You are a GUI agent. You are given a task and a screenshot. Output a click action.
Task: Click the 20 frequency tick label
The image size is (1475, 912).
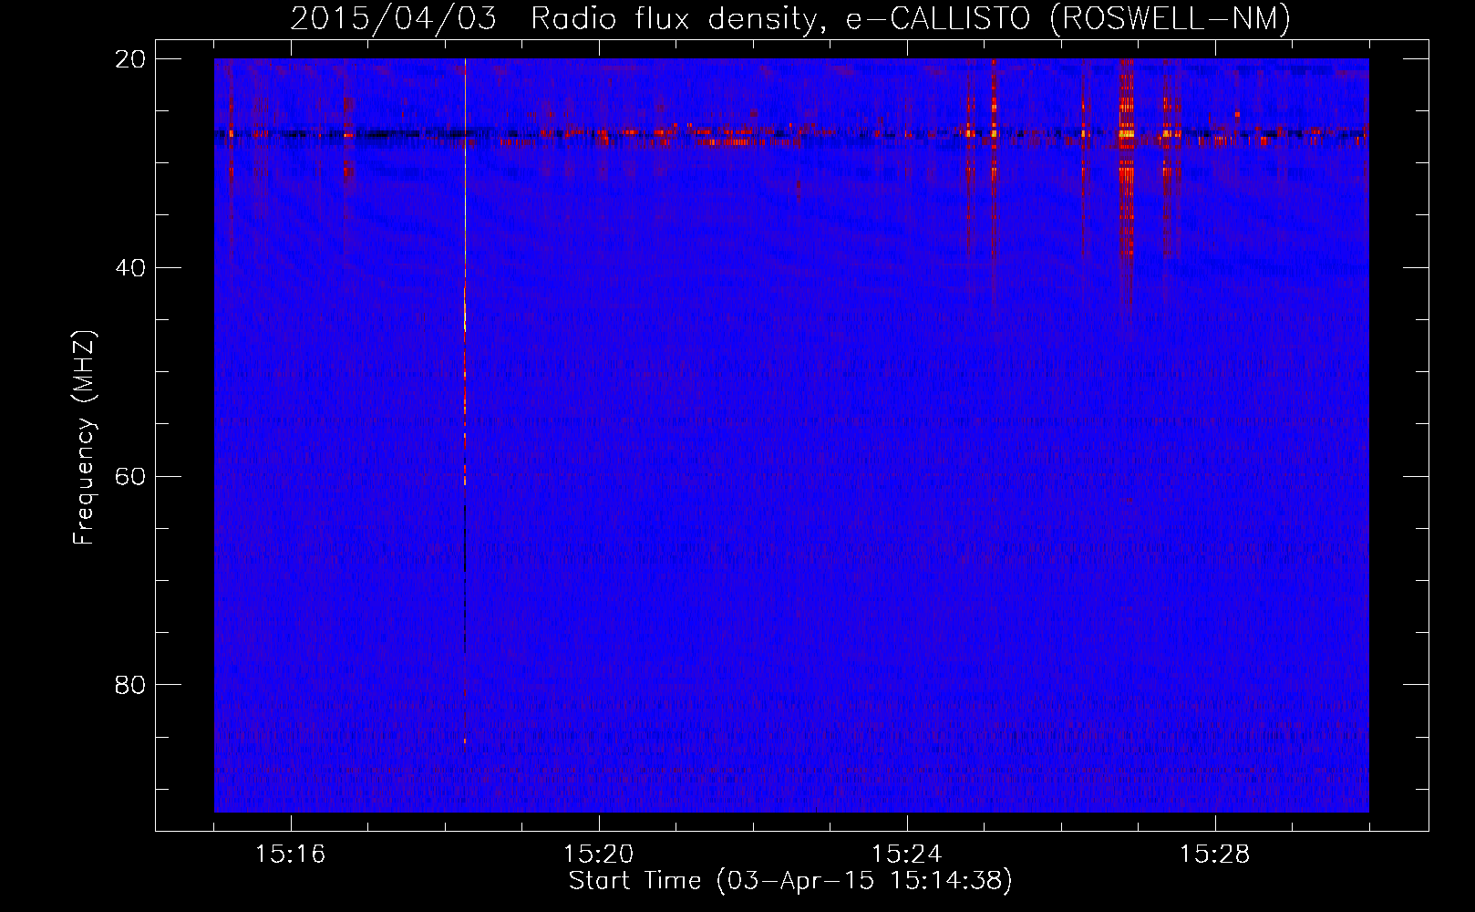130,59
